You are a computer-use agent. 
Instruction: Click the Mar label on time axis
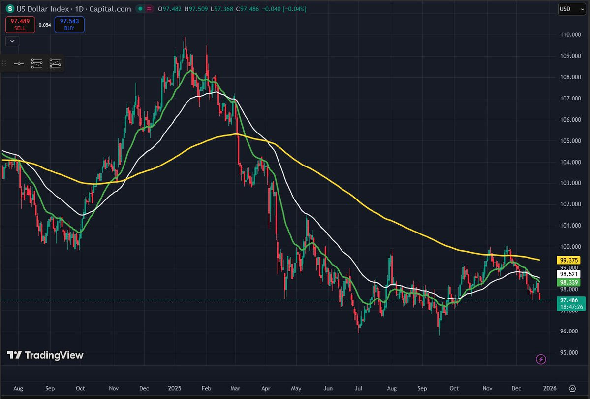coord(235,389)
